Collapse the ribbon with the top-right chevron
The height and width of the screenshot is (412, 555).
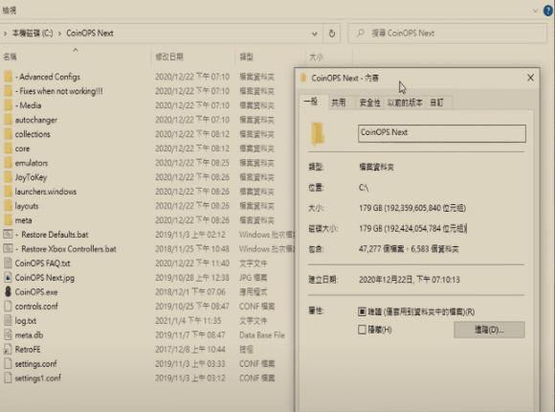(535, 11)
